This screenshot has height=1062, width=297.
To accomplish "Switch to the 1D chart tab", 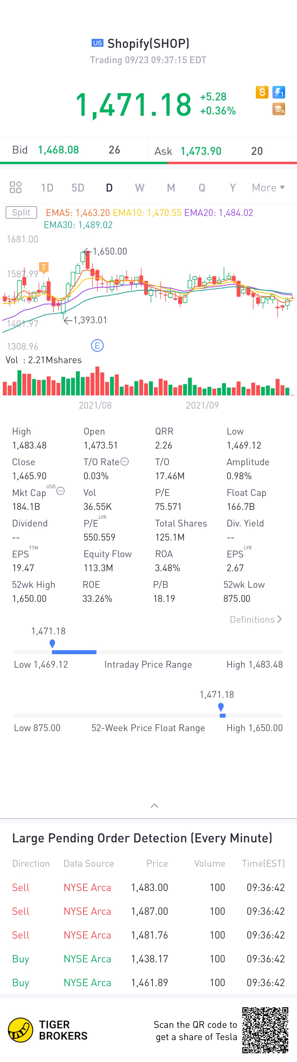I will [x=47, y=188].
